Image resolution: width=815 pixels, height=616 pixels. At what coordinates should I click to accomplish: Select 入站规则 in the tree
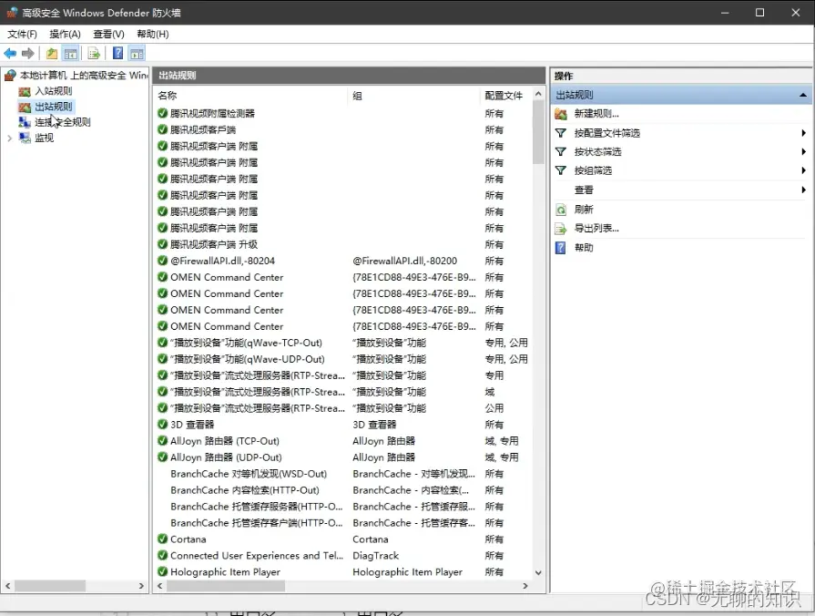pos(54,91)
